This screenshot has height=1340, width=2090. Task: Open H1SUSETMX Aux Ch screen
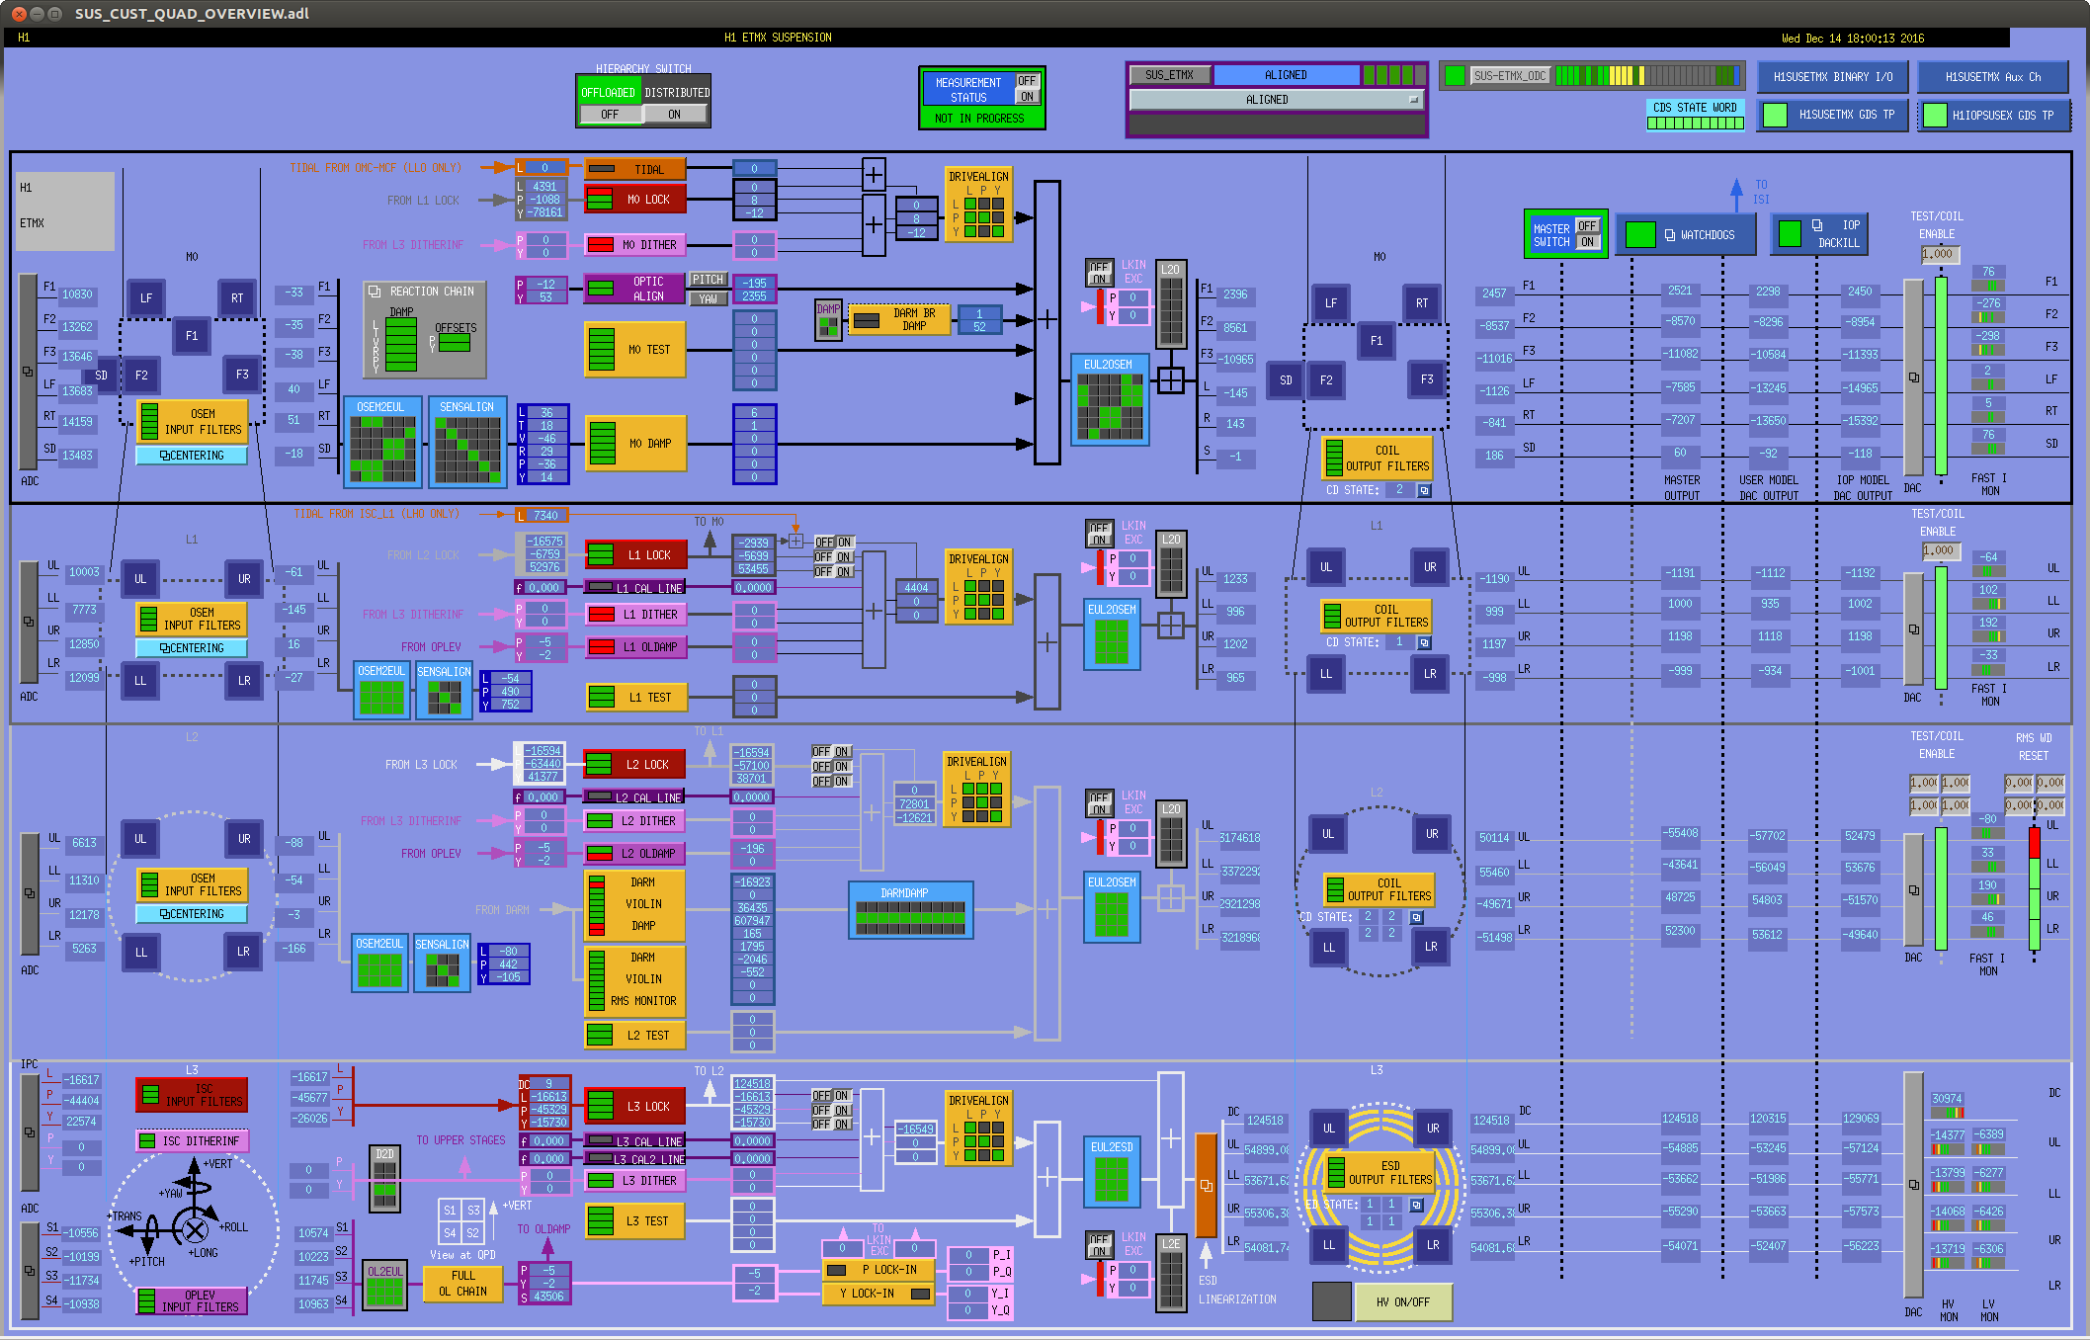[1993, 77]
